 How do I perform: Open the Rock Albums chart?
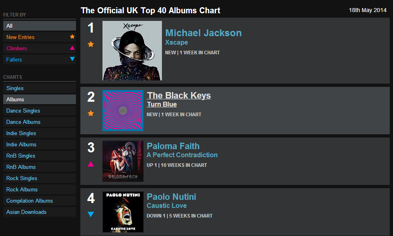tap(22, 189)
